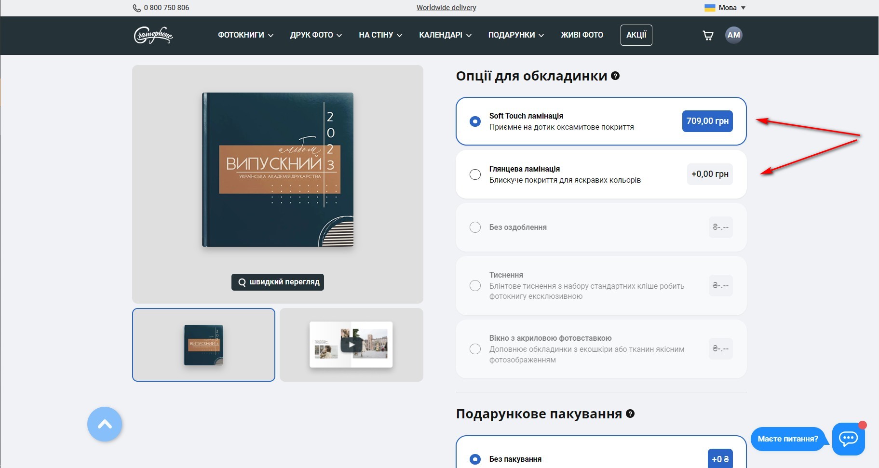
Task: Click the швидкий перегляд quick view button
Action: pos(278,282)
